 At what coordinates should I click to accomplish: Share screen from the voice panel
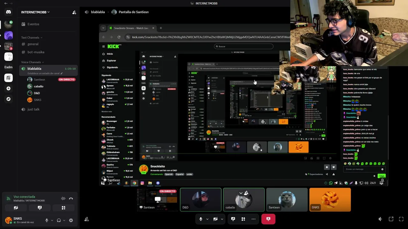point(40,208)
